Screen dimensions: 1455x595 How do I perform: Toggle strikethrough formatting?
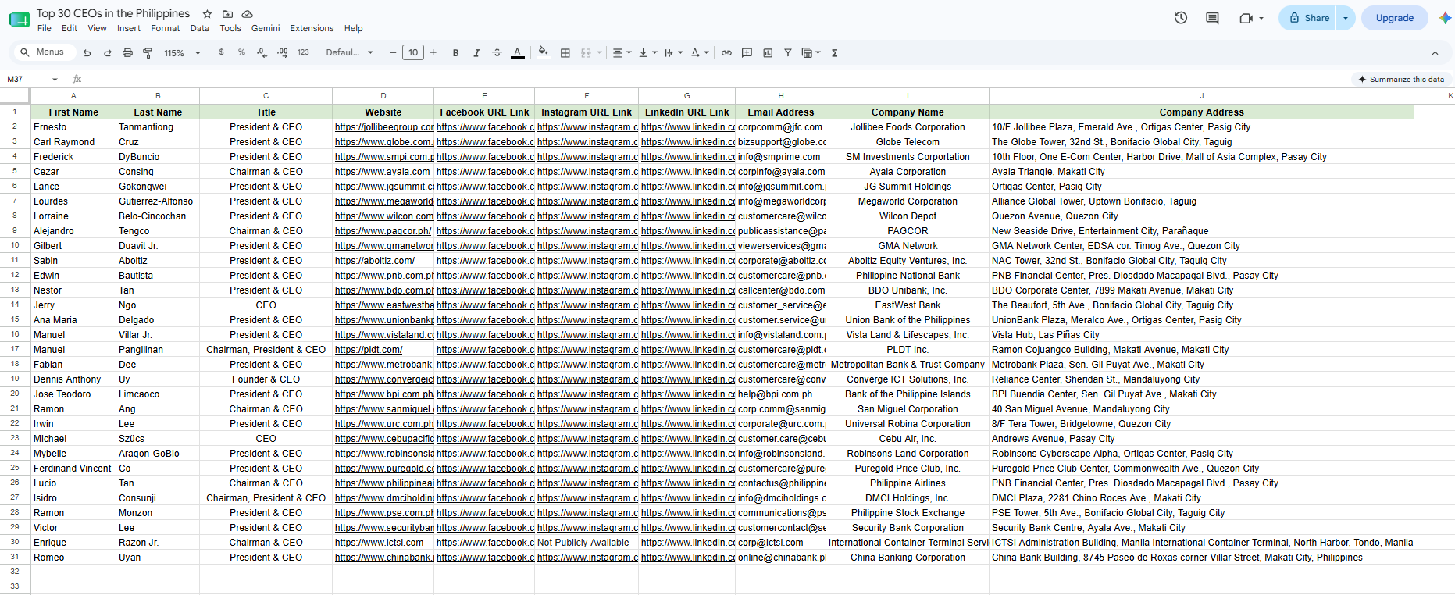pyautogui.click(x=497, y=53)
